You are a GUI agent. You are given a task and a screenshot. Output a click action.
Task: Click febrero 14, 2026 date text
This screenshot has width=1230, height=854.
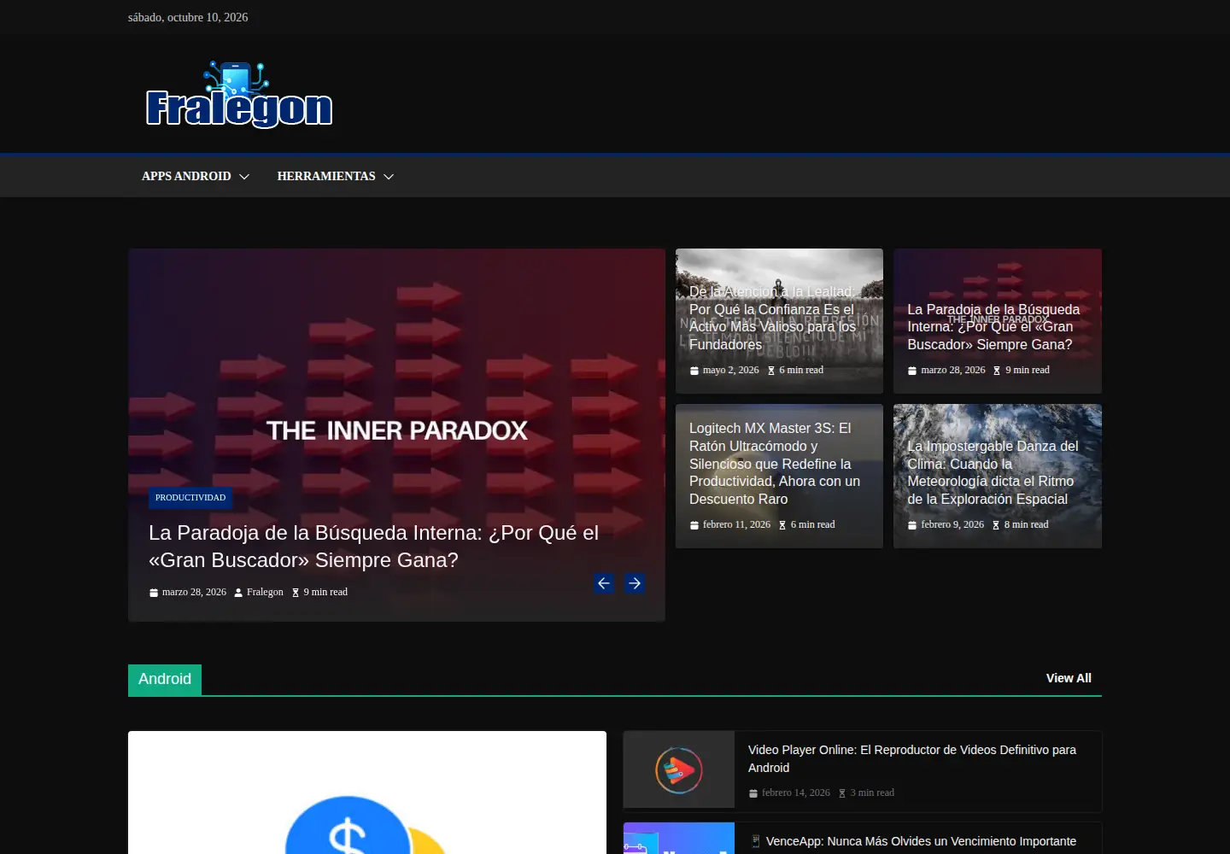click(796, 793)
